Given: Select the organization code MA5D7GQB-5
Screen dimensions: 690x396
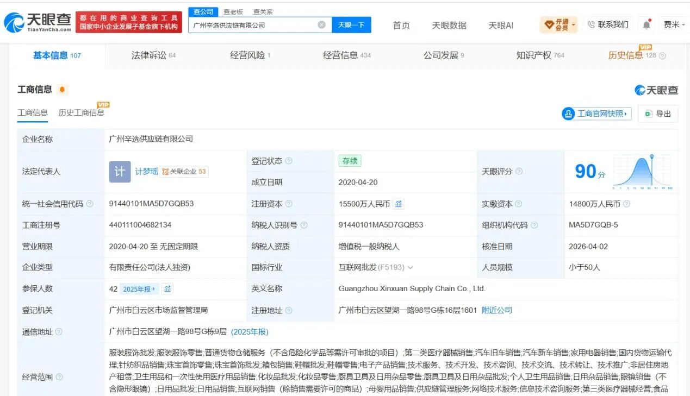Looking at the screenshot, I should tap(593, 225).
